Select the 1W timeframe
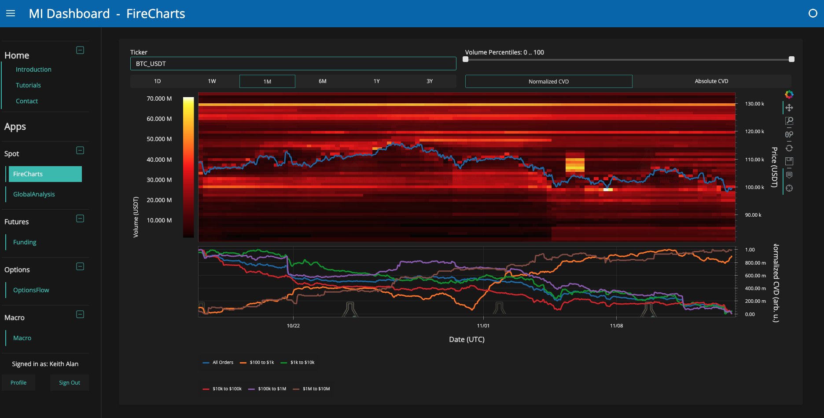Viewport: 824px width, 418px height. [212, 81]
